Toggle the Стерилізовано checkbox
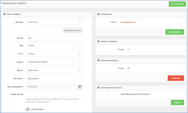Image resolution: width=188 pixels, height=113 pixels. pos(27,109)
